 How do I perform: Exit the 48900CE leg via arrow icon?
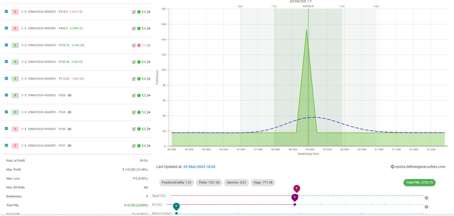149,12
